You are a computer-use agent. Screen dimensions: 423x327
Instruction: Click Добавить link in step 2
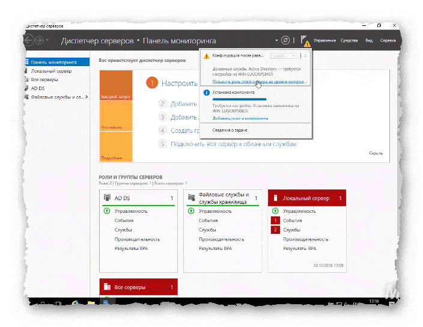click(184, 104)
